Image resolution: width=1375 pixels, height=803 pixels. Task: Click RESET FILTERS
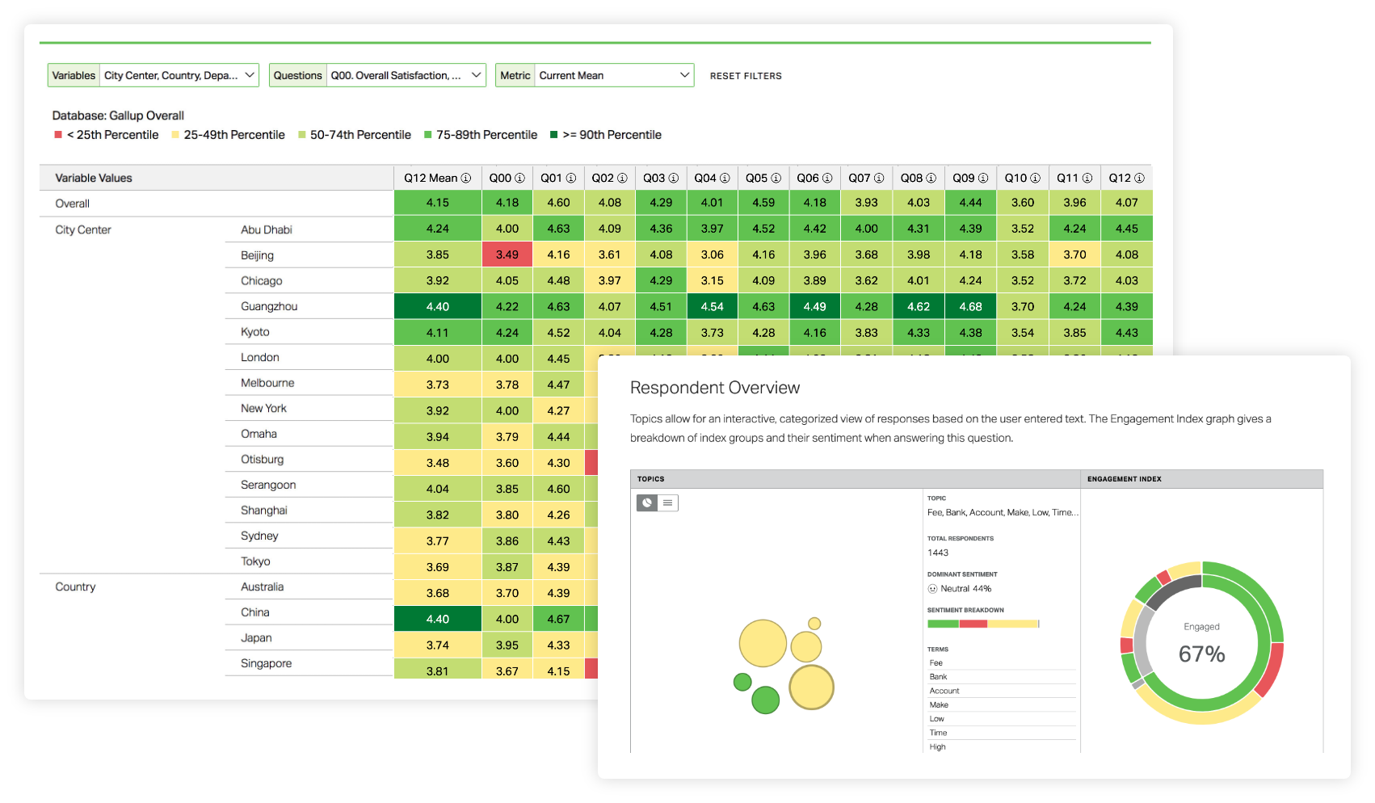click(745, 75)
